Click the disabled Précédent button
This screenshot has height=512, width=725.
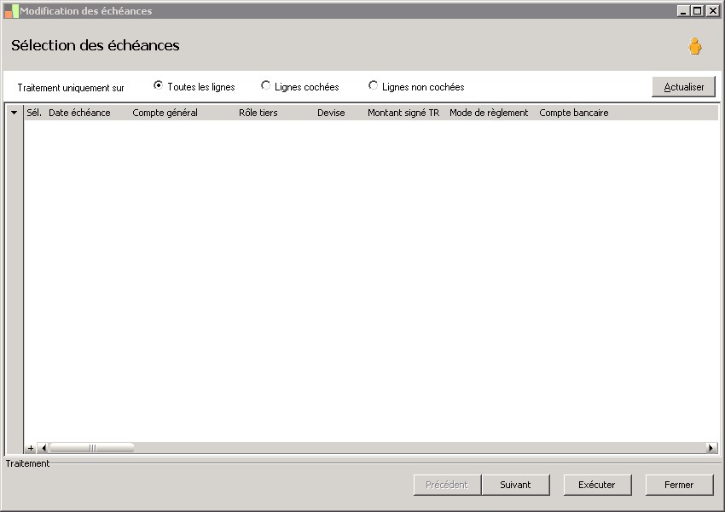(x=447, y=485)
